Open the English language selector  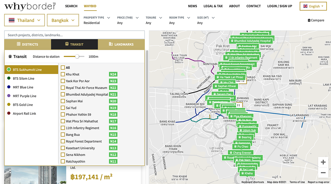pyautogui.click(x=313, y=6)
